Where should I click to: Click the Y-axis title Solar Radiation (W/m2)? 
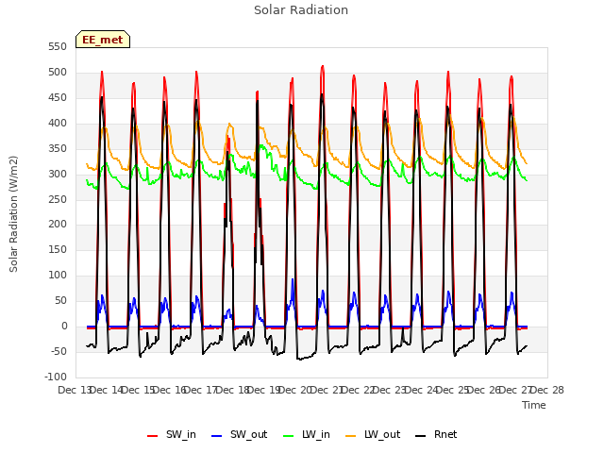coord(13,214)
